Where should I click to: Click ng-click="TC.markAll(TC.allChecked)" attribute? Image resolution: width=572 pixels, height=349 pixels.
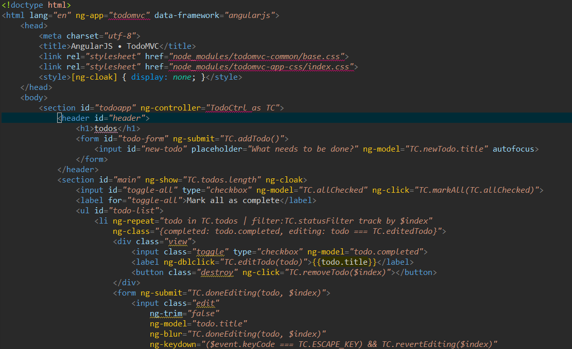point(456,190)
